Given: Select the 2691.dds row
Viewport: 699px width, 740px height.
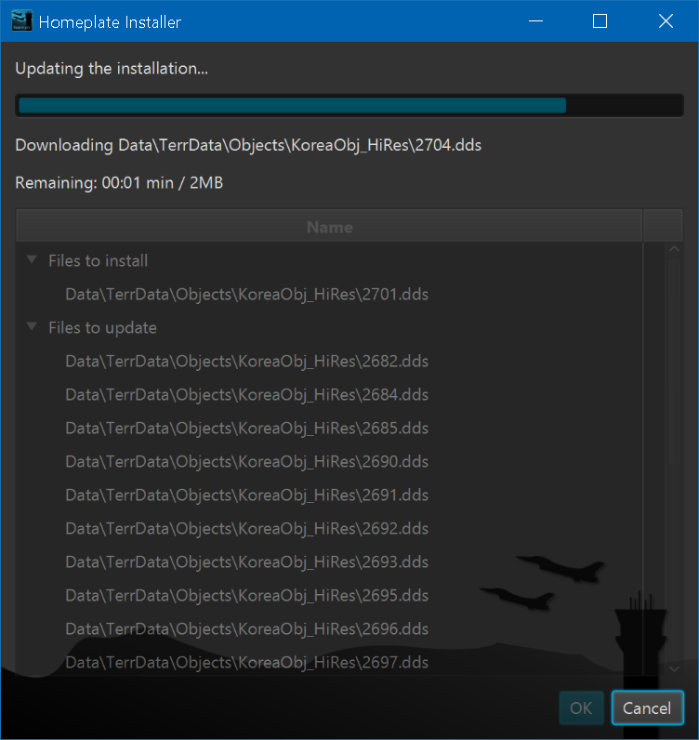Looking at the screenshot, I should pyautogui.click(x=246, y=496).
